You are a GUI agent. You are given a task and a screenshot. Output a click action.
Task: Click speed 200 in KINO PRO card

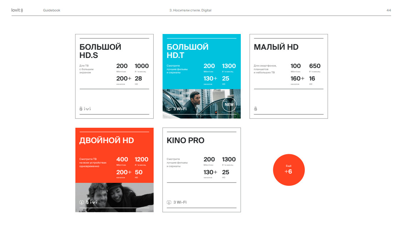tap(209, 160)
